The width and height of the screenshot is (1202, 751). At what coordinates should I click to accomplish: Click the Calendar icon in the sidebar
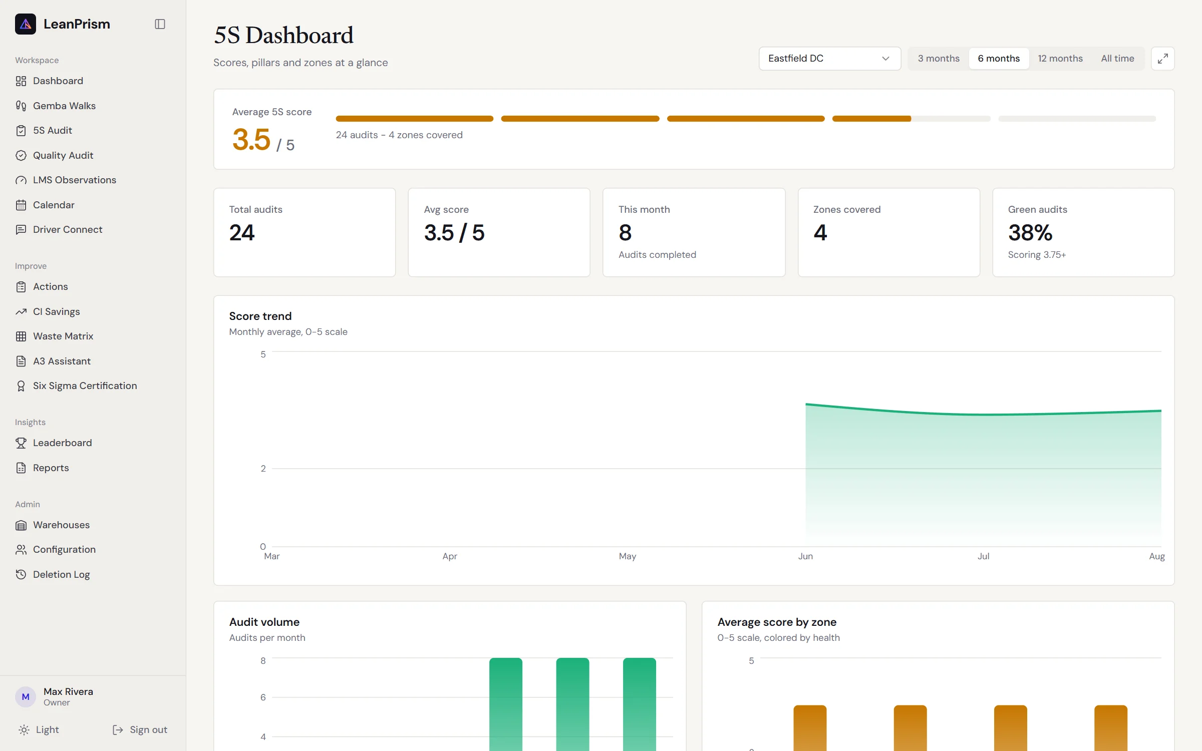tap(21, 205)
